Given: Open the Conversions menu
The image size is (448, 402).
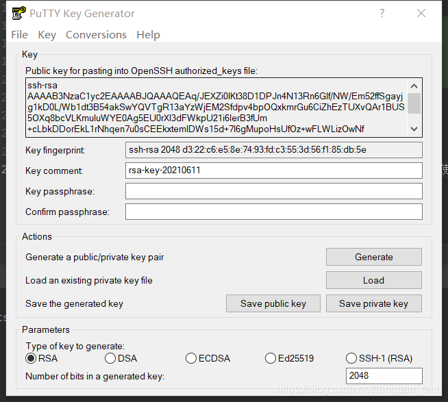Looking at the screenshot, I should click(96, 35).
